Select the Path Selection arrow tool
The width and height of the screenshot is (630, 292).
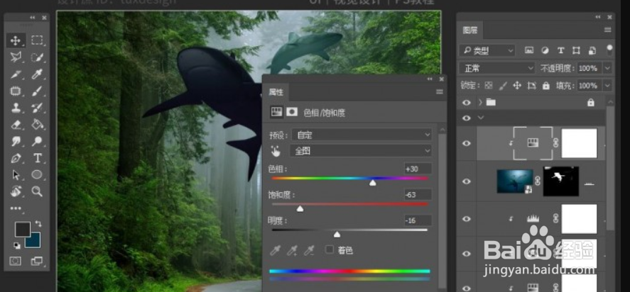coord(16,175)
